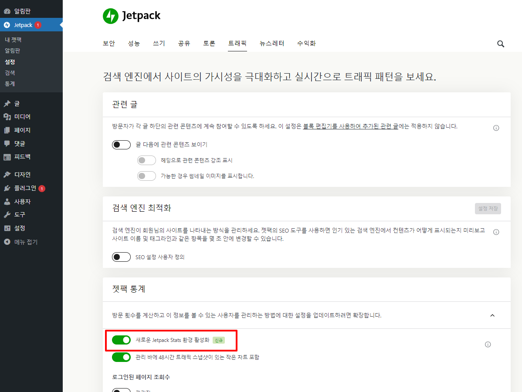522x392 pixels.
Task: Open 검색 under Jetpack submenu
Action: (x=10, y=73)
